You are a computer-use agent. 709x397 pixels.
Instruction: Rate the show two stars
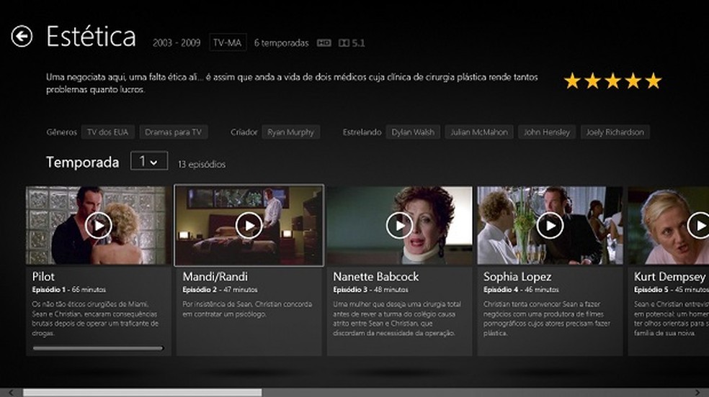pyautogui.click(x=593, y=81)
